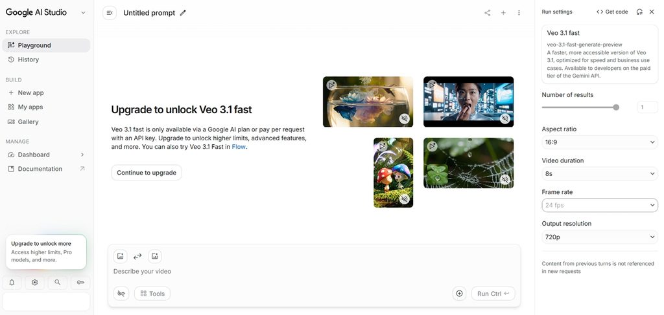Open the three-dot more options menu
Viewport: 664px width, 315px height.
519,13
